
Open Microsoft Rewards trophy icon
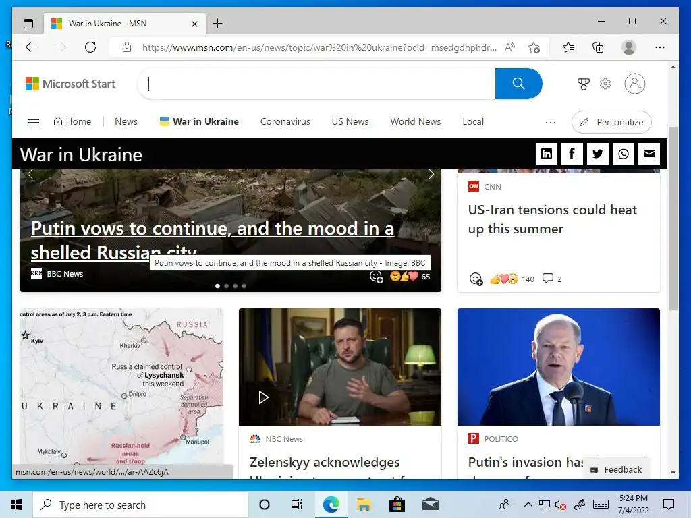pyautogui.click(x=584, y=84)
